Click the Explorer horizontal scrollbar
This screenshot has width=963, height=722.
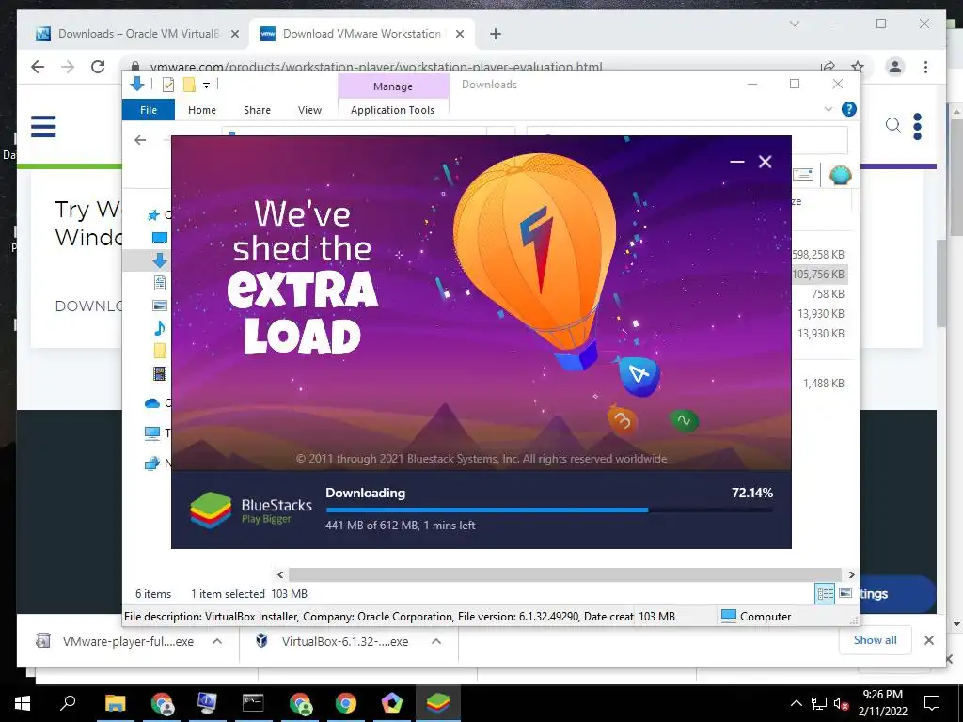pos(565,574)
